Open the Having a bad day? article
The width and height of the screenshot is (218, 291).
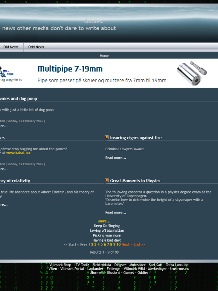(107, 240)
